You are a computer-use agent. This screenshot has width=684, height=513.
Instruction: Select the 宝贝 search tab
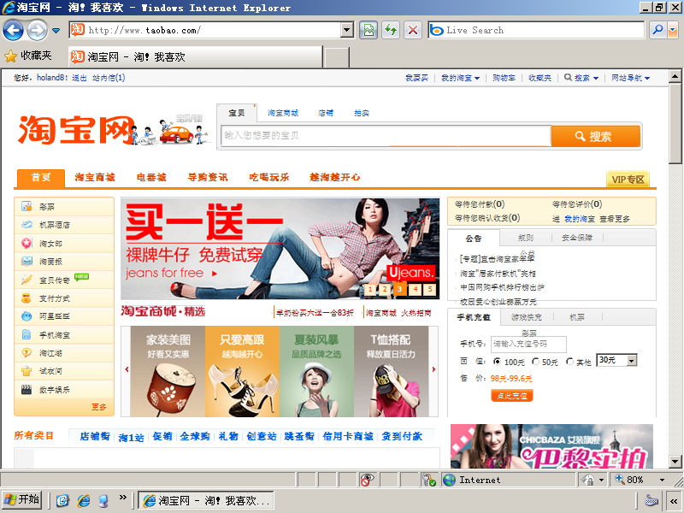[x=237, y=113]
